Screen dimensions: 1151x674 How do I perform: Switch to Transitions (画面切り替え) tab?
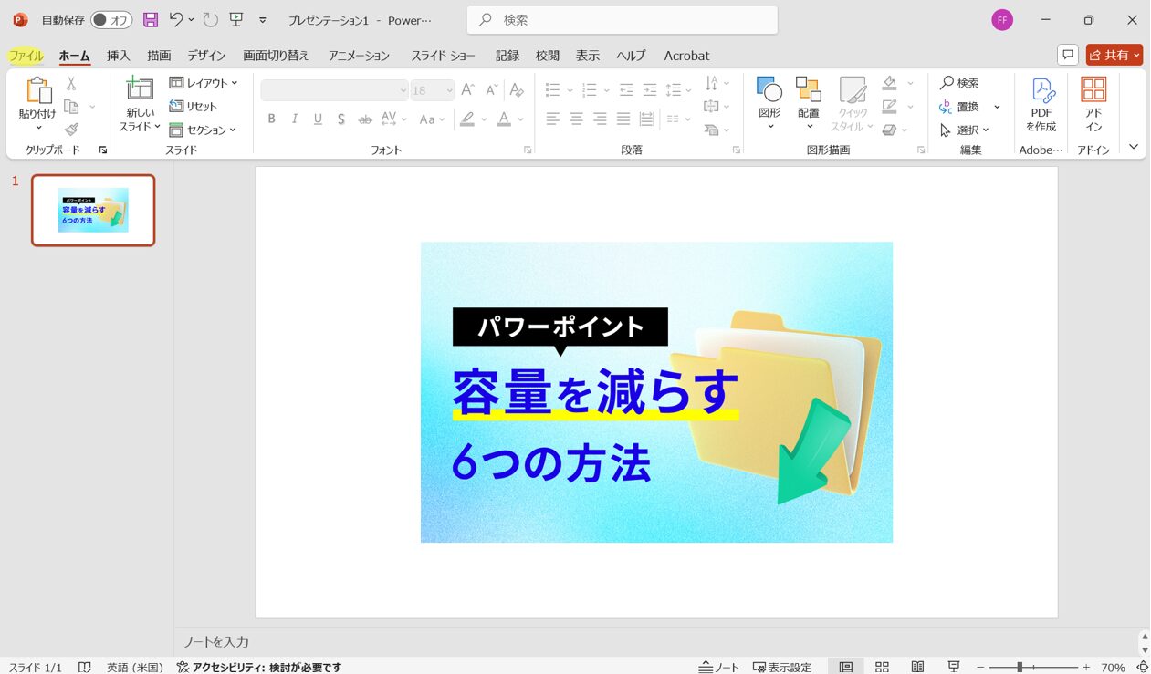[x=276, y=56]
